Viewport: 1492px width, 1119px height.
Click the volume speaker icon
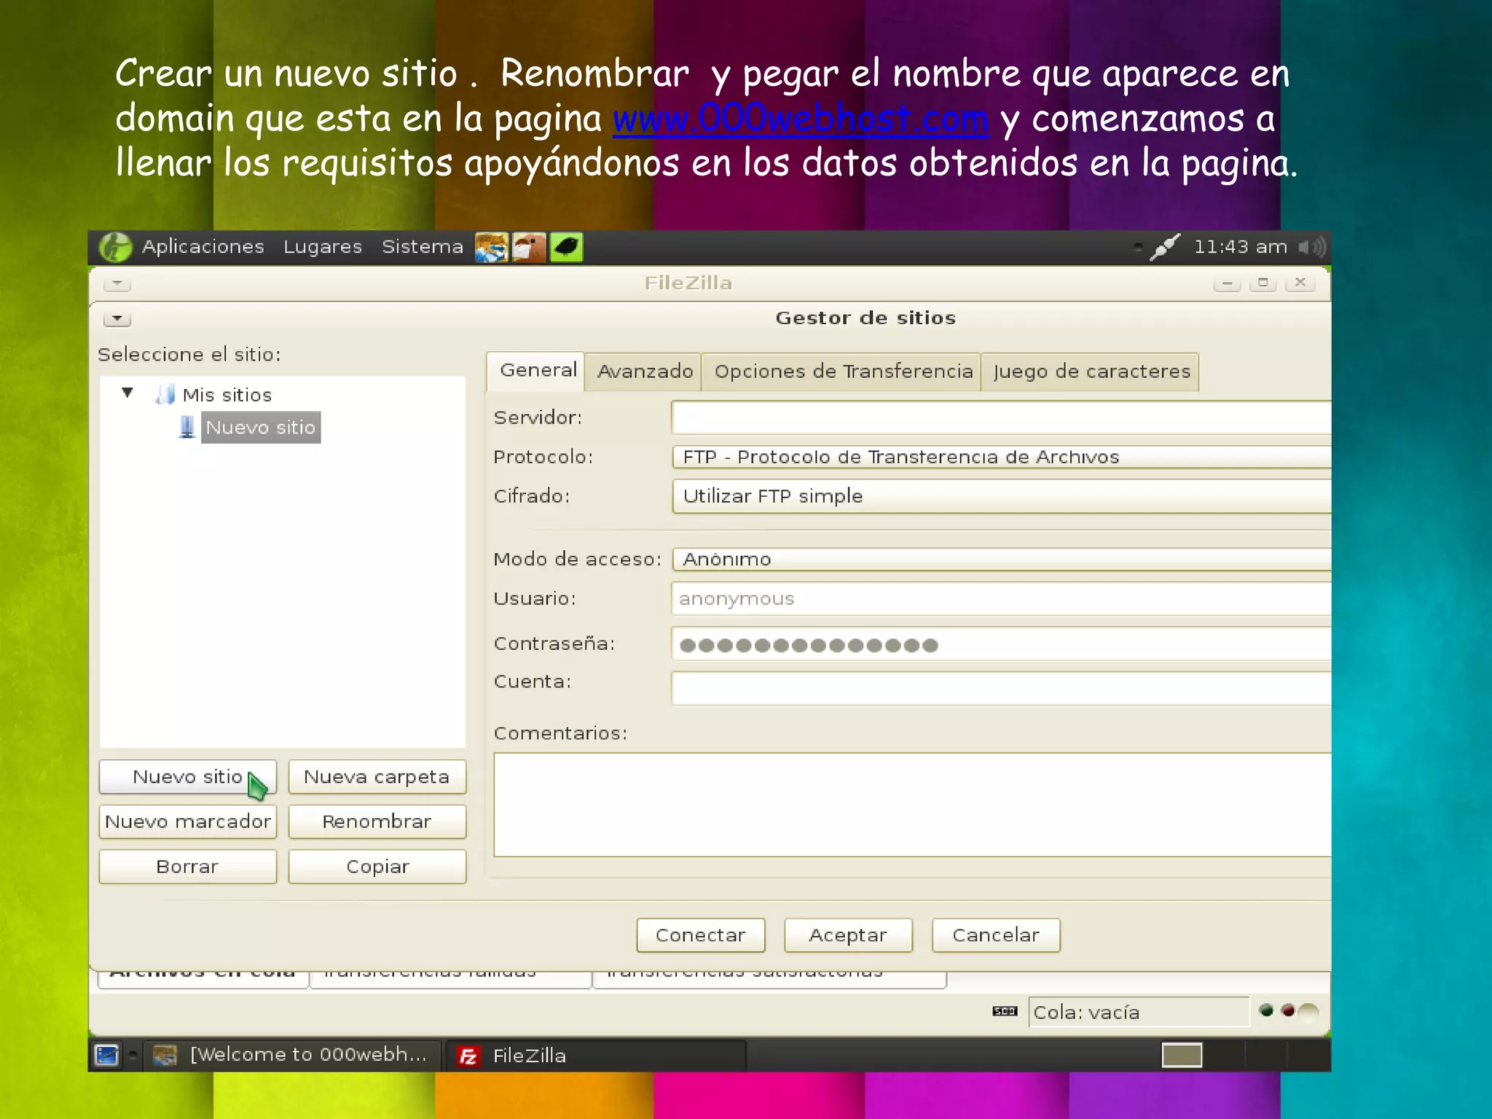[x=1313, y=248]
